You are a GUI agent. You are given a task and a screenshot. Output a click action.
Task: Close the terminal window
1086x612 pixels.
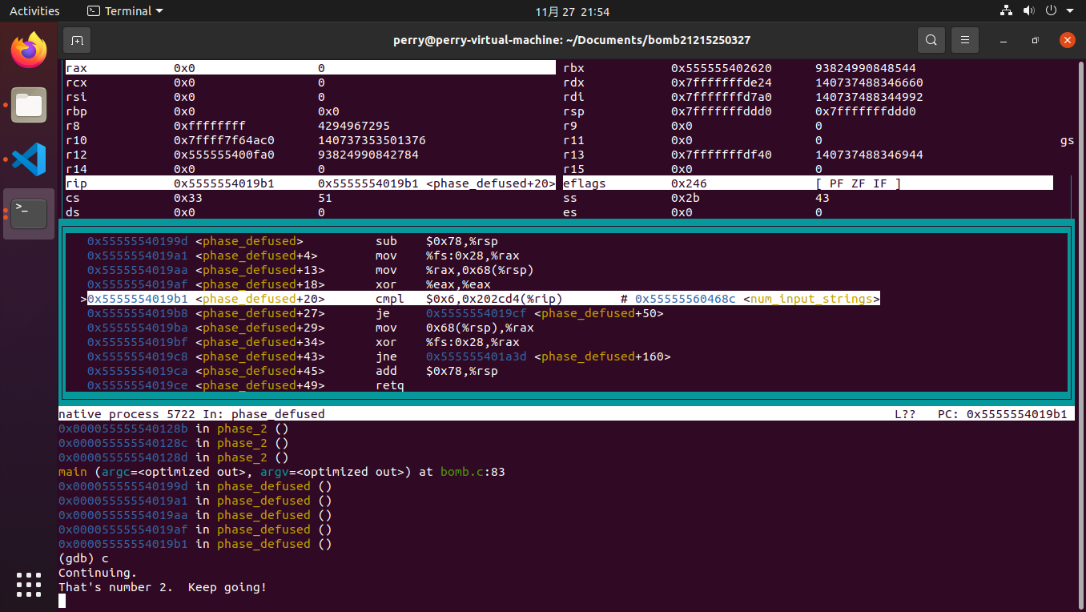click(x=1067, y=40)
